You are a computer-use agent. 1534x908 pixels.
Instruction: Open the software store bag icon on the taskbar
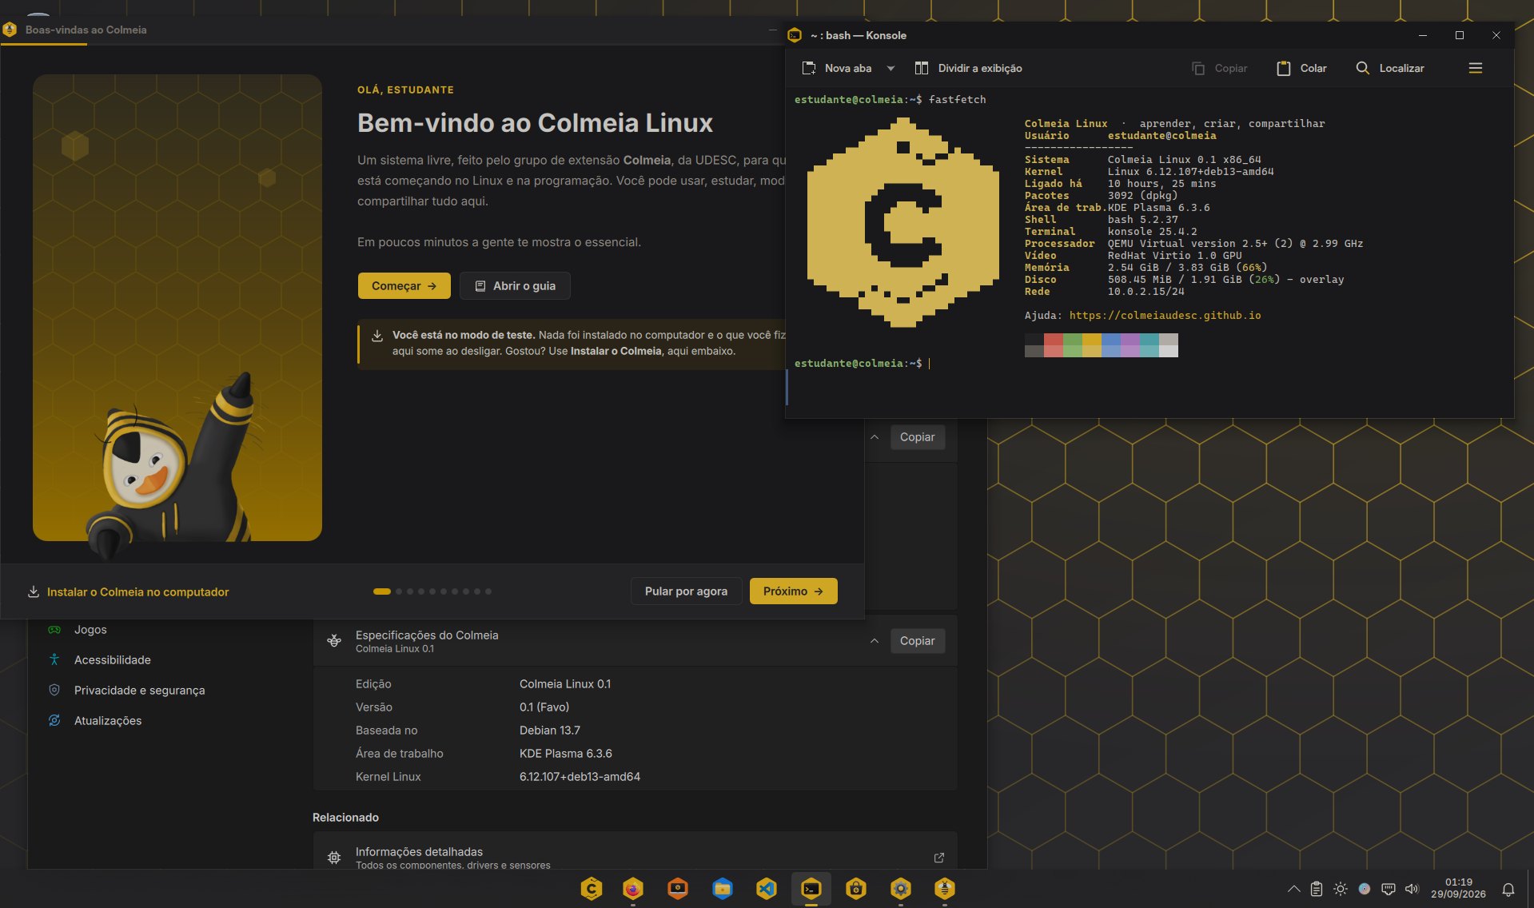[856, 889]
